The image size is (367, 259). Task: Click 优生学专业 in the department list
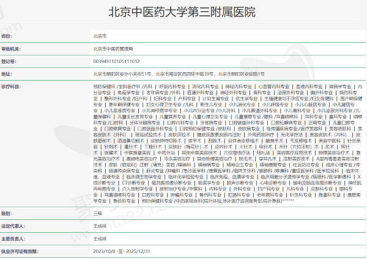[247, 99]
